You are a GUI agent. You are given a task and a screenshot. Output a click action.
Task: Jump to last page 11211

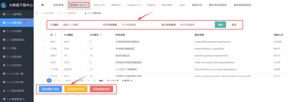tap(68, 81)
